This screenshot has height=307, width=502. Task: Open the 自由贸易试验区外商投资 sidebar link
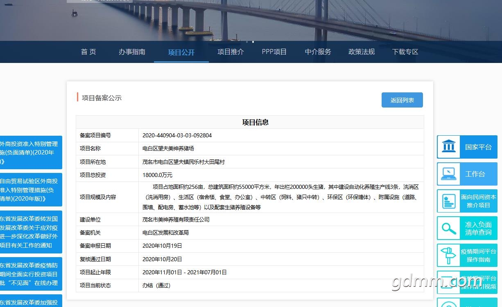[x=31, y=190]
